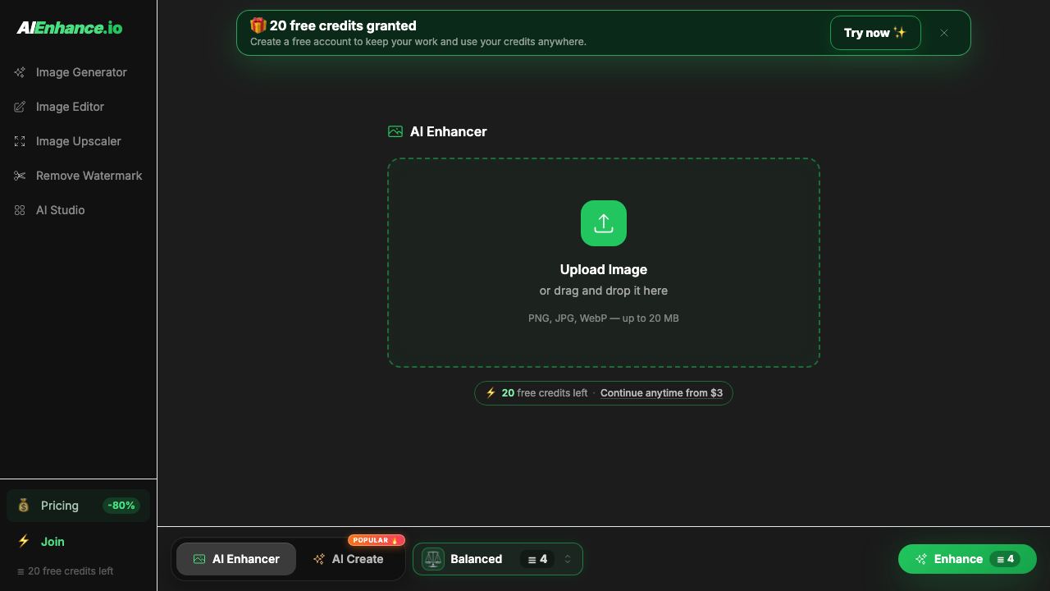Expand the Balanced quality dropdown

click(498, 559)
